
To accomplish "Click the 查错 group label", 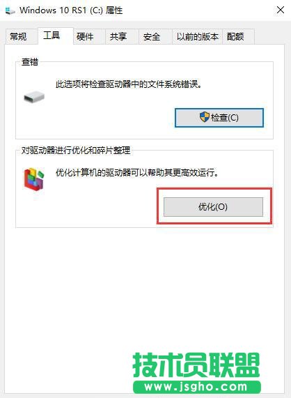I will (x=30, y=61).
